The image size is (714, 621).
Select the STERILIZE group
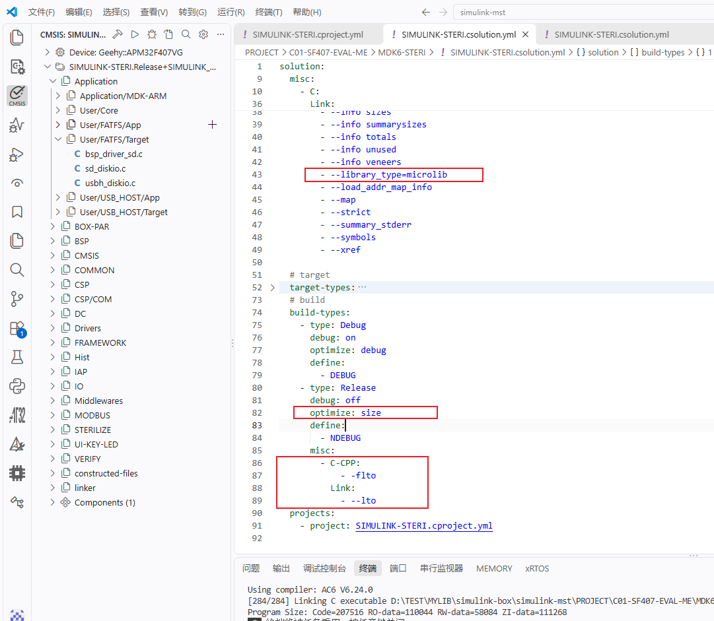tap(93, 430)
